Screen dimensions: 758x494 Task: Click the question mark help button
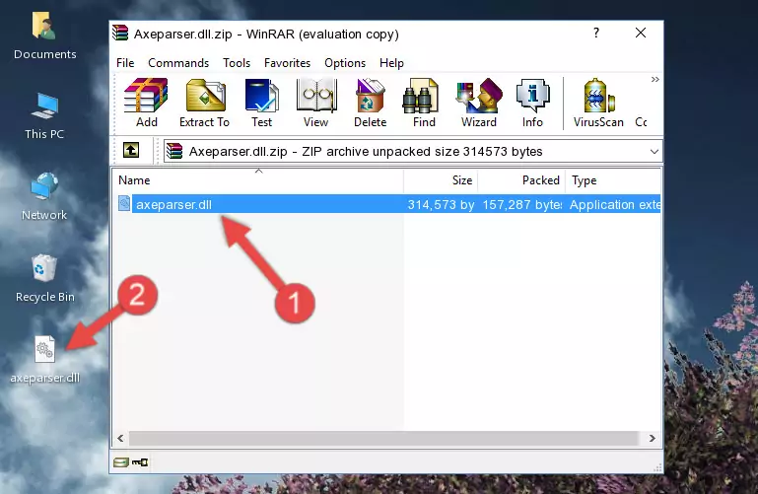tap(596, 33)
